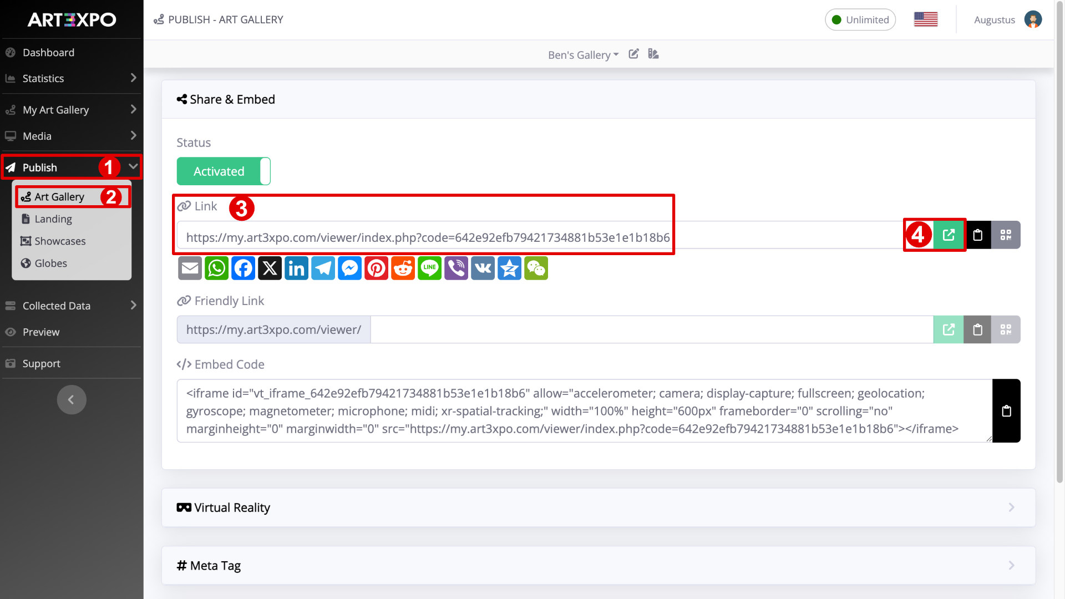Share link on Facebook

click(243, 268)
